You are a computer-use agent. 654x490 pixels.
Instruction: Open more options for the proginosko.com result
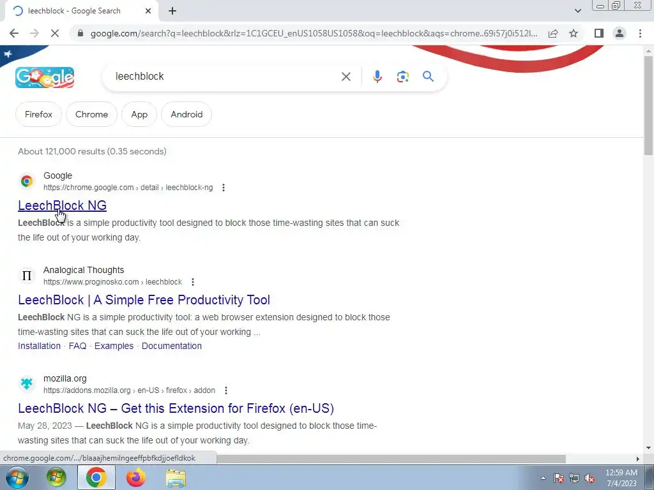pyautogui.click(x=193, y=282)
